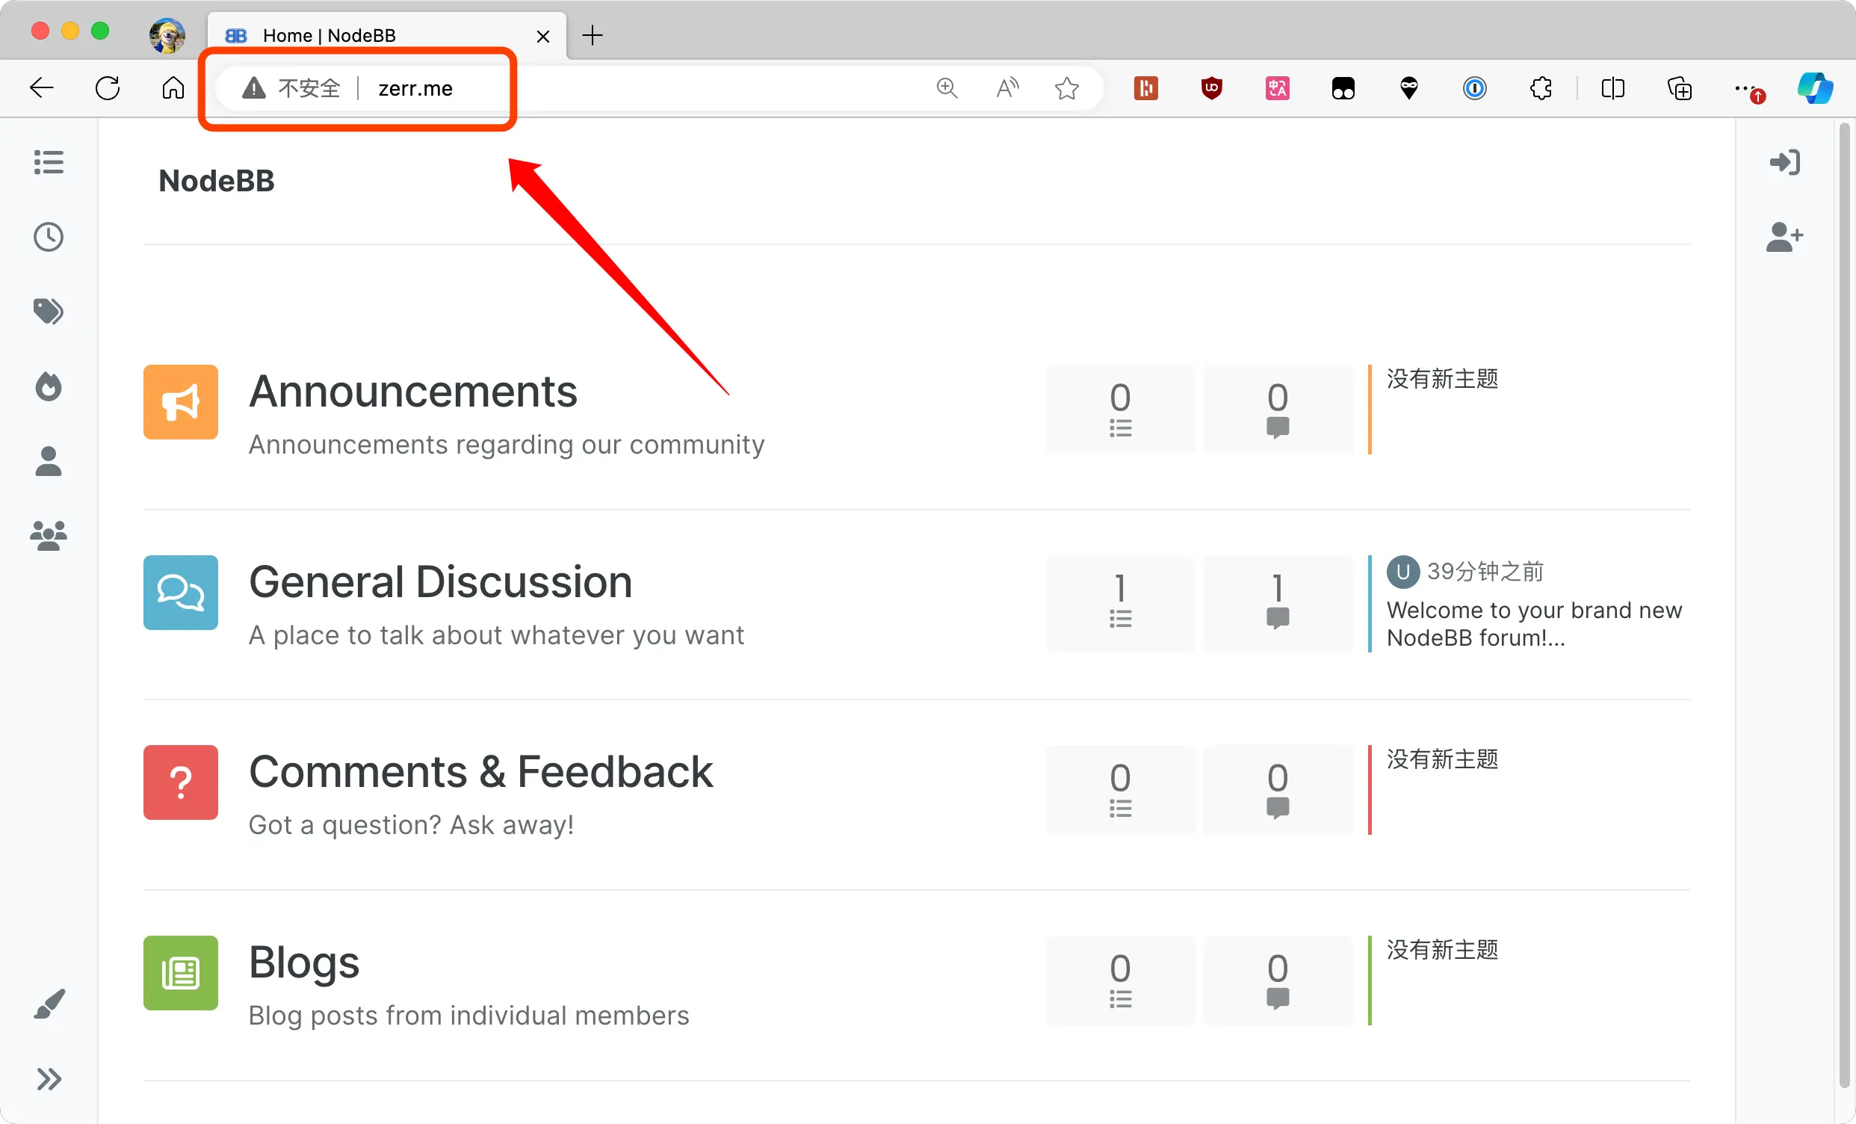Click General Discussion topics count box
This screenshot has height=1124, width=1856.
pyautogui.click(x=1120, y=603)
